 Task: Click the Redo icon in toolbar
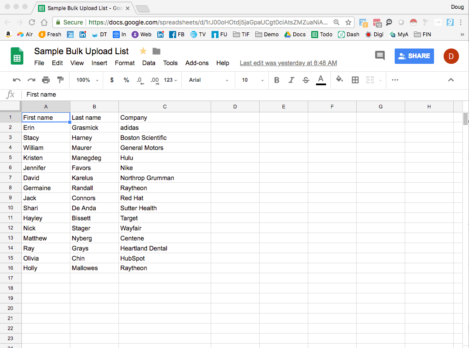[31, 80]
